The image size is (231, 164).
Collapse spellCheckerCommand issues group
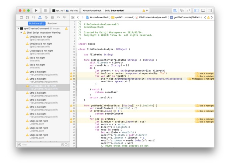(18, 29)
